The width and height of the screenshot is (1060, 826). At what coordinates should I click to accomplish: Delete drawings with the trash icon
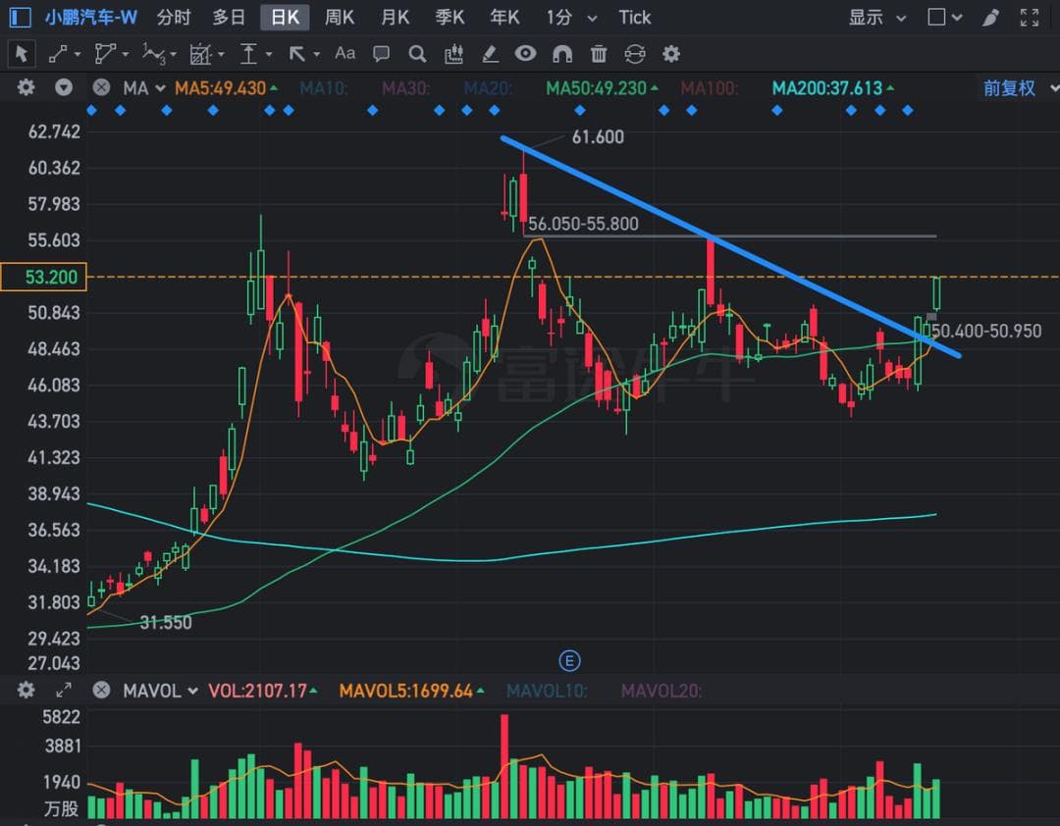pyautogui.click(x=599, y=53)
